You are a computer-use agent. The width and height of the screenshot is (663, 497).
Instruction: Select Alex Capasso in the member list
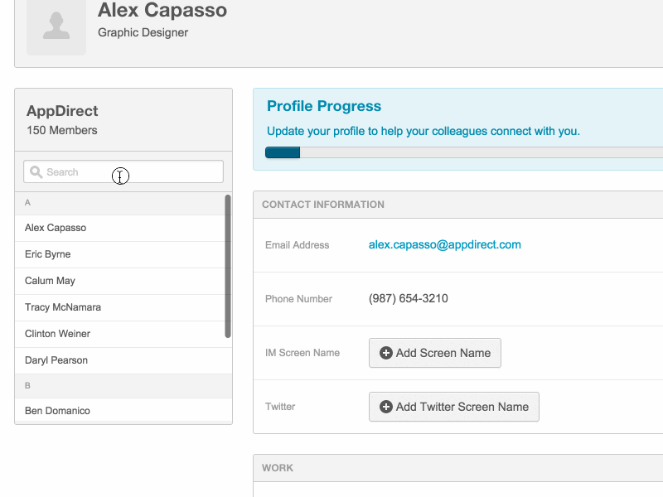point(56,228)
